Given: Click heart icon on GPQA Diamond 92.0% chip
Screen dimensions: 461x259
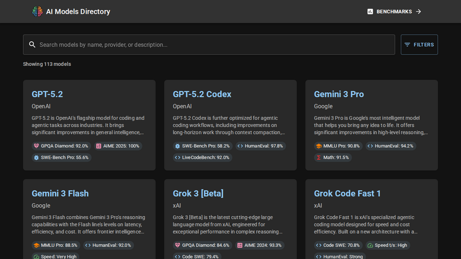Looking at the screenshot, I should 36,146.
